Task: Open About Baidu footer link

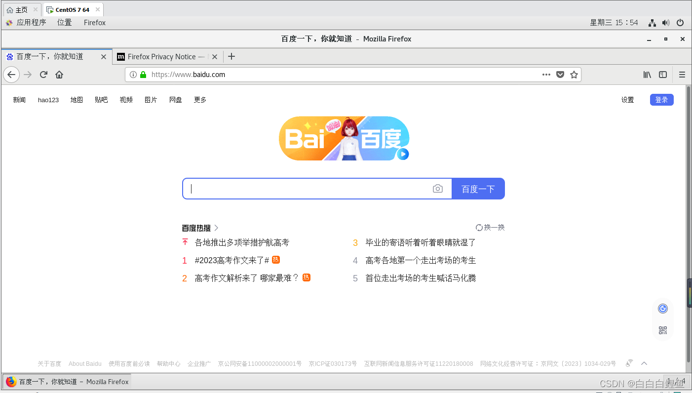Action: (x=85, y=364)
